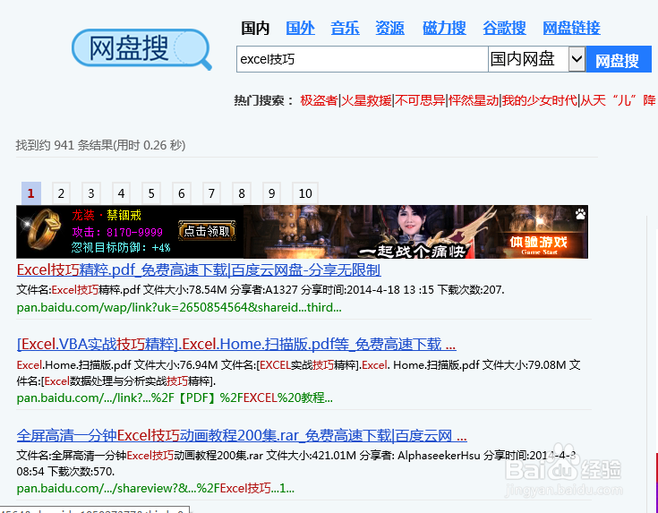
Task: Click the result count text 找到约 941 条结果
Action: (x=100, y=145)
